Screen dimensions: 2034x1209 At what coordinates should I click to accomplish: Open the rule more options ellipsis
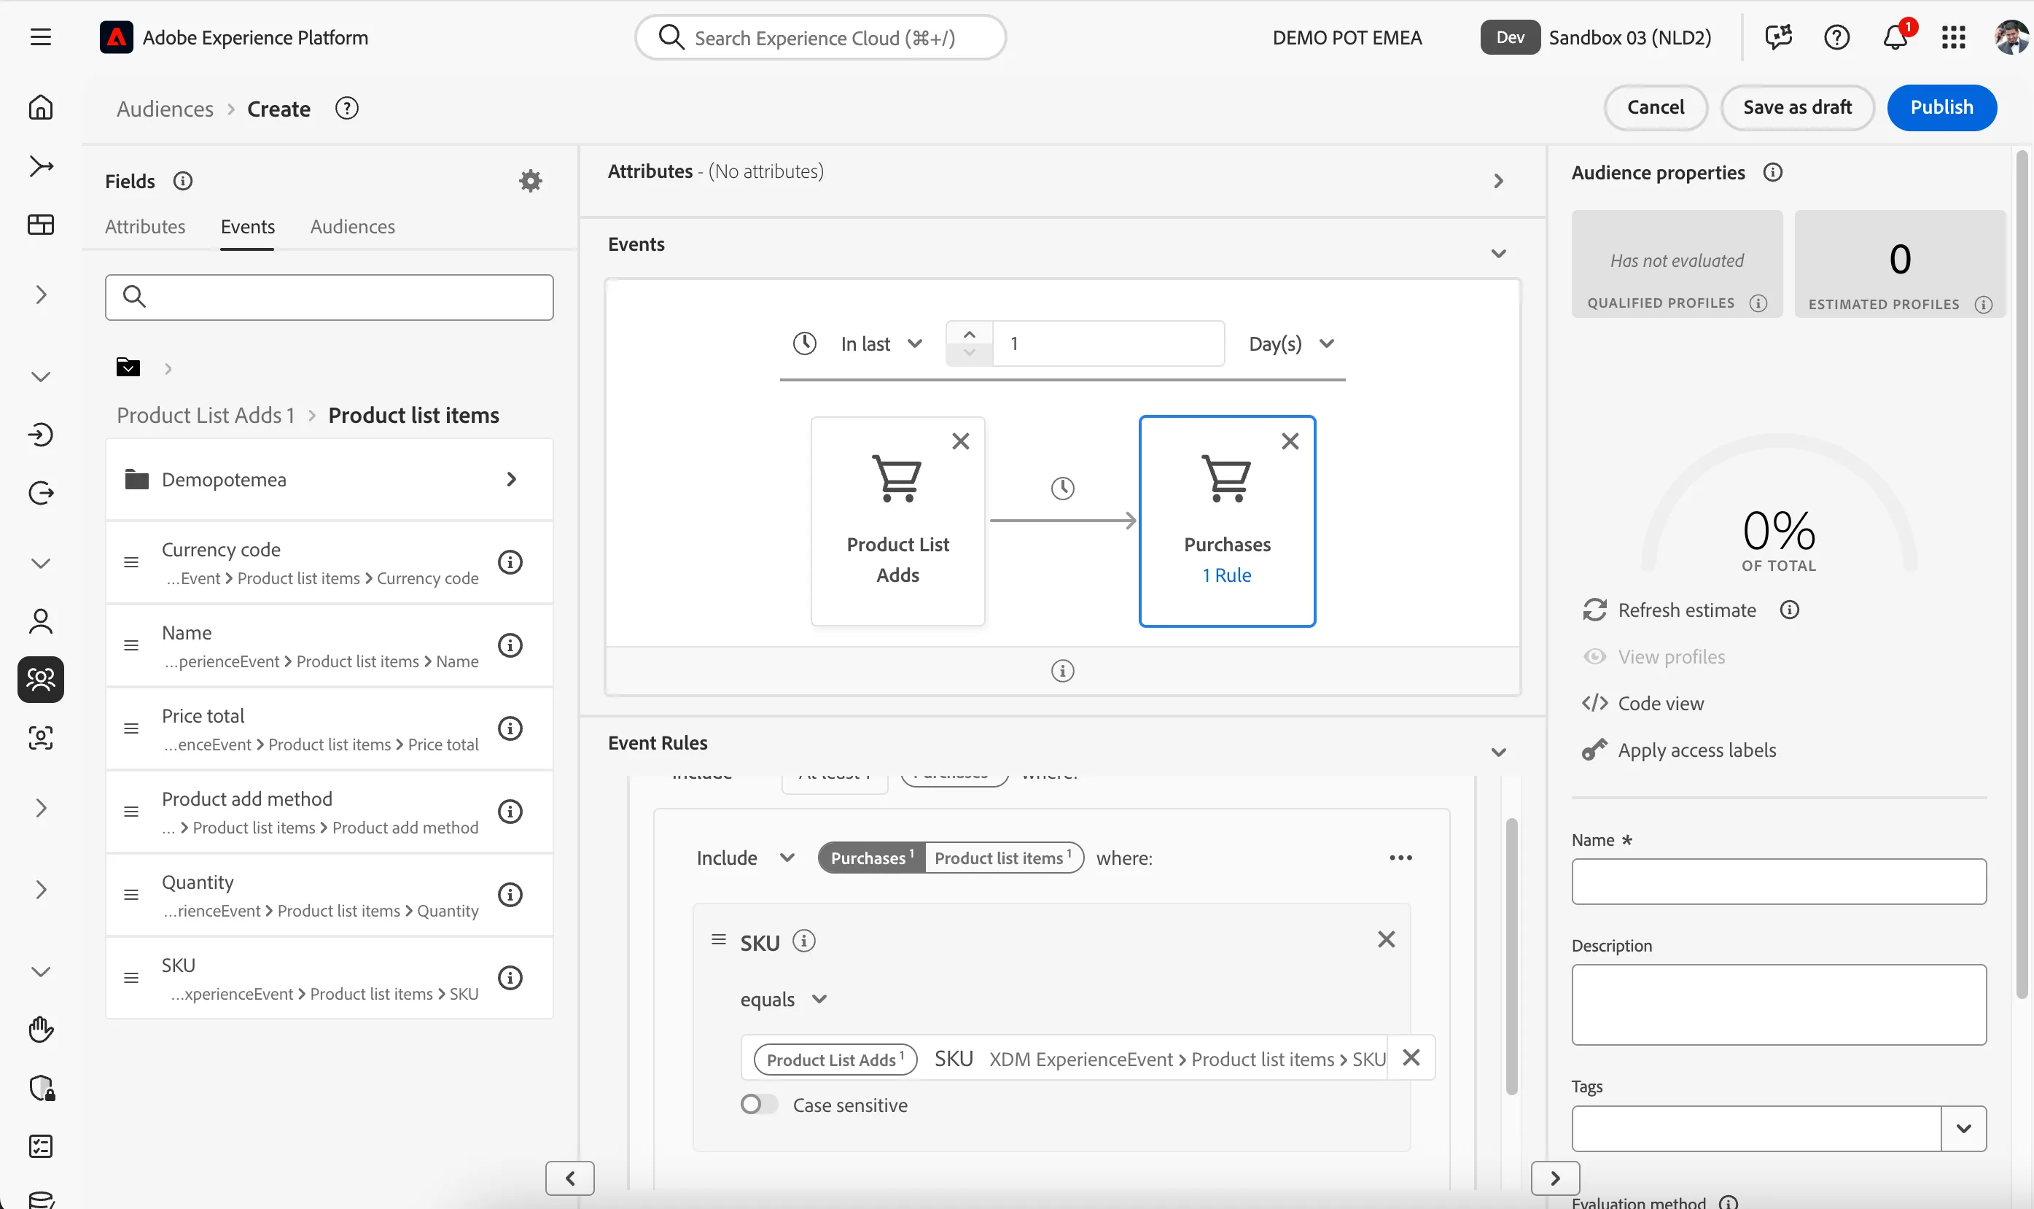(1400, 858)
